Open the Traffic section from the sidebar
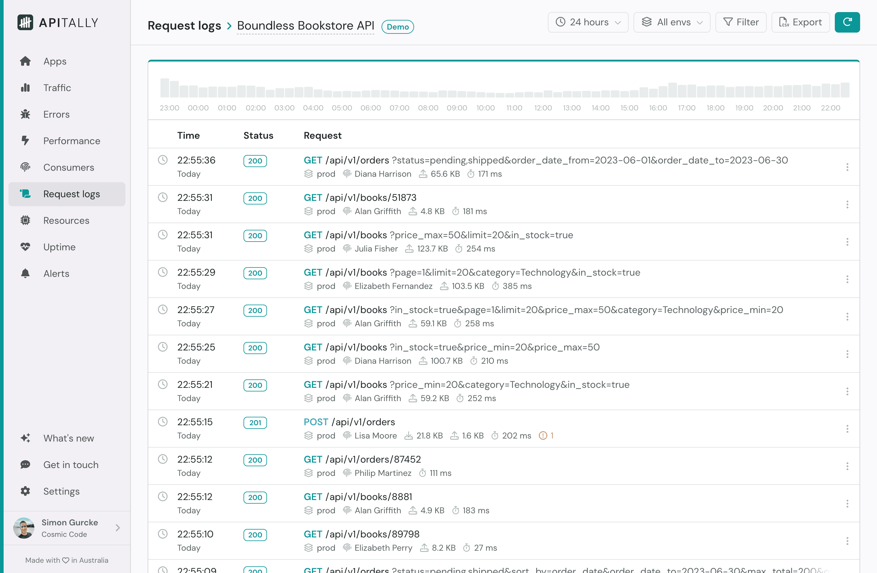 (57, 88)
